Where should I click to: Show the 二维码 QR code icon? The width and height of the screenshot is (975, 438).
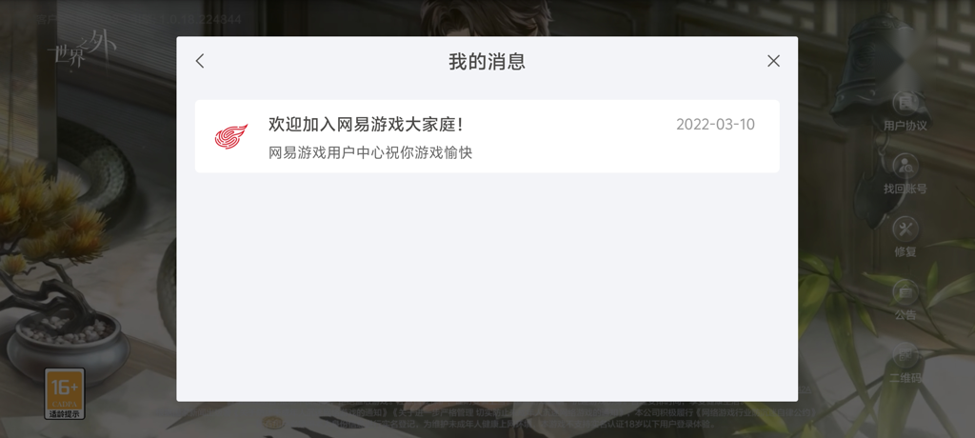(x=905, y=354)
